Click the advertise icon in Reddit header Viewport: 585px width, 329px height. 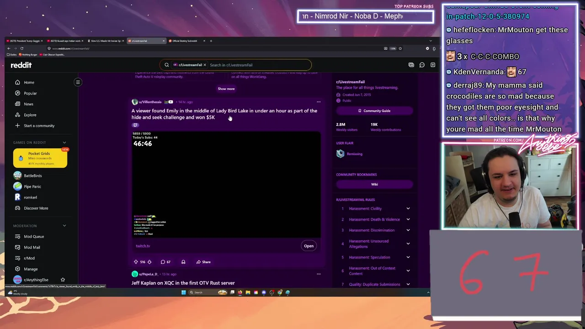point(411,65)
